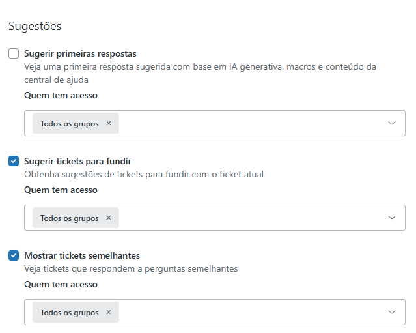The image size is (416, 333).
Task: Select 'Todos os grupos' tag under Mostrar tickets semelhantes
Action: tap(69, 312)
